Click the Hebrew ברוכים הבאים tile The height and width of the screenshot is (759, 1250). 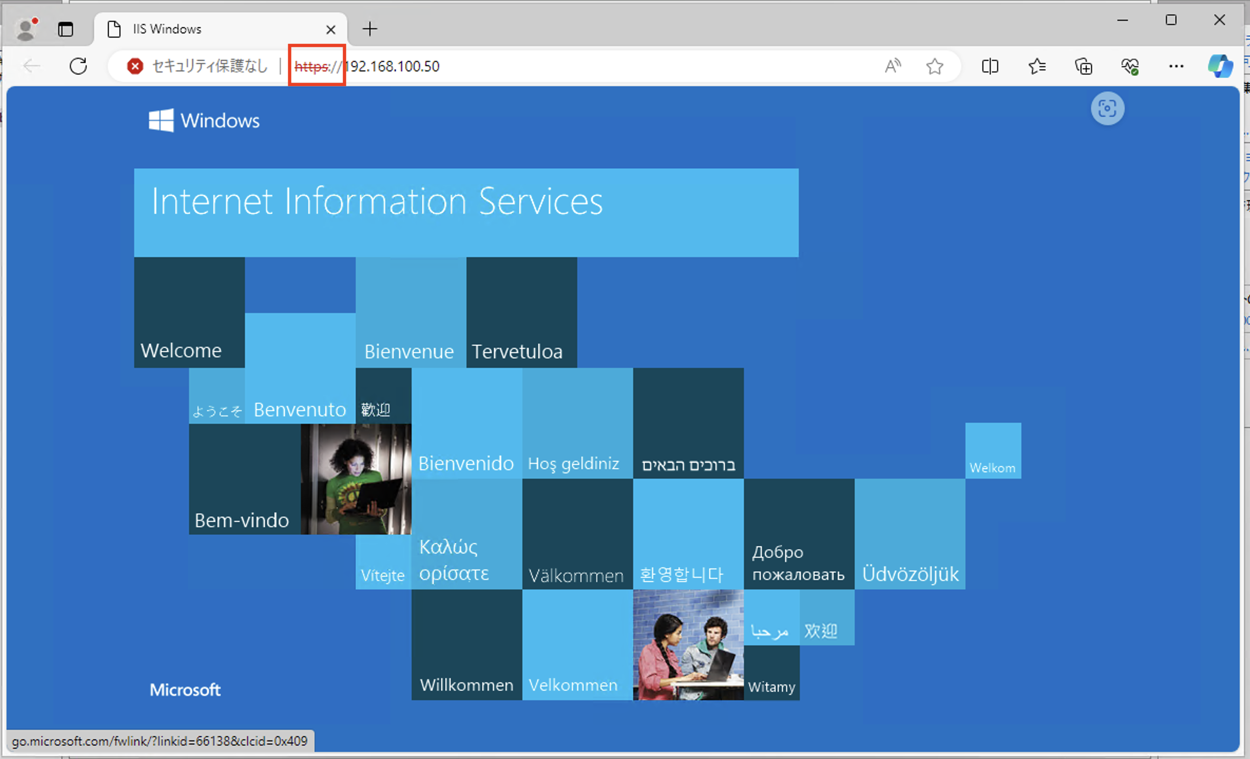pyautogui.click(x=689, y=423)
